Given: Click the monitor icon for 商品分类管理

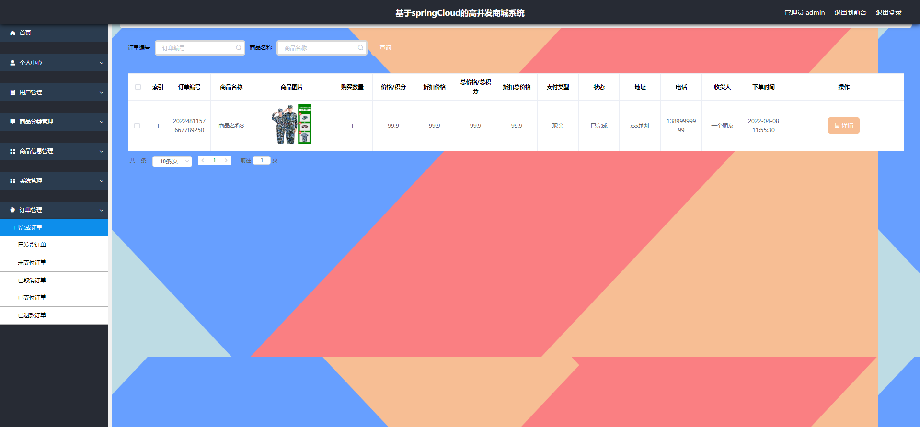Looking at the screenshot, I should click(x=13, y=122).
